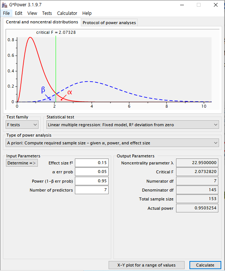Screen dimensions: 225x271
Task: Expand the Test family dropdown
Action: 22,125
